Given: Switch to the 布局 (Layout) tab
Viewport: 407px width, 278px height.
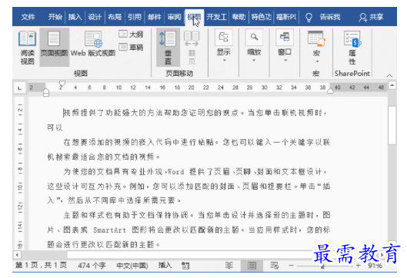Looking at the screenshot, I should coord(115,17).
